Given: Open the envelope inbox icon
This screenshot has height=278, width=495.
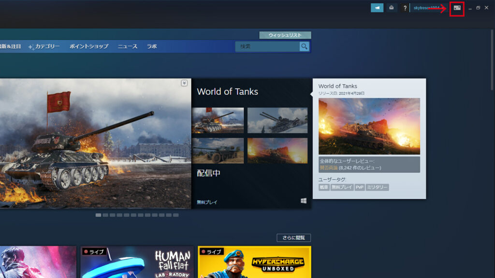Looking at the screenshot, I should point(392,8).
